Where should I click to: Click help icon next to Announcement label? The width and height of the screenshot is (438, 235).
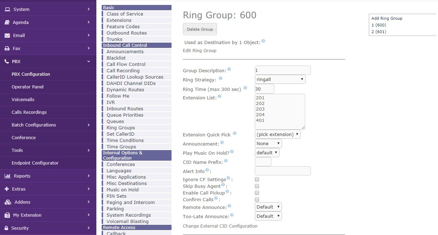coord(222,143)
